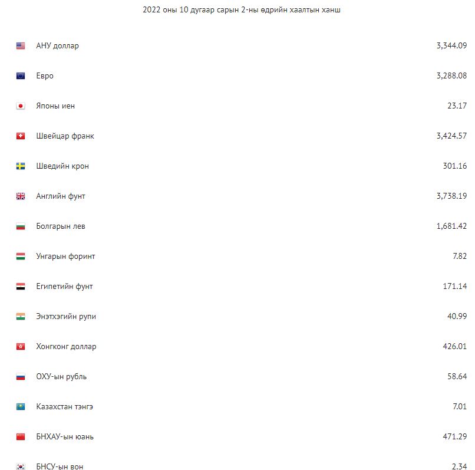Image resolution: width=475 pixels, height=470 pixels.
Task: Click the Hungary flag icon
Action: click(21, 257)
